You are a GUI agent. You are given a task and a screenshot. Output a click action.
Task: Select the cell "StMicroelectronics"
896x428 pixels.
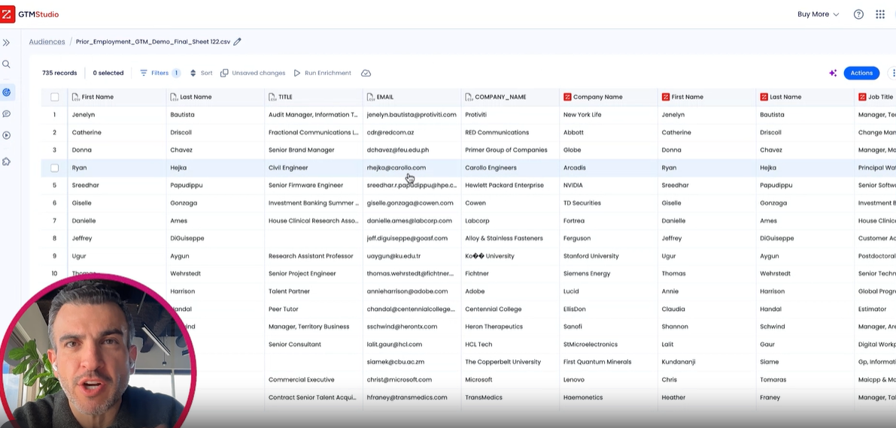608,345
